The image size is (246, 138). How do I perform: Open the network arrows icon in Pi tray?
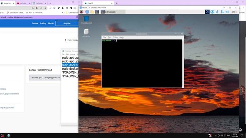[x=222, y=12]
